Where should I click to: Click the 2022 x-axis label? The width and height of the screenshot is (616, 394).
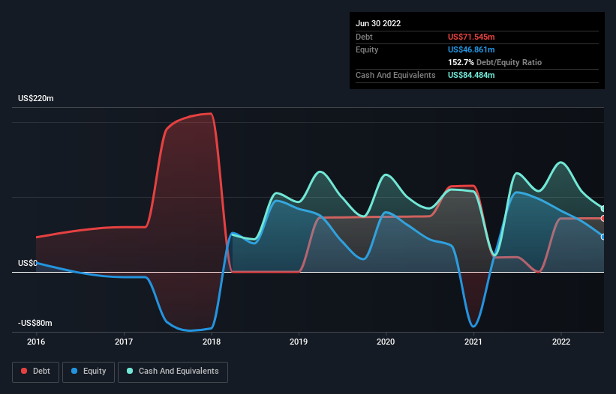click(561, 342)
